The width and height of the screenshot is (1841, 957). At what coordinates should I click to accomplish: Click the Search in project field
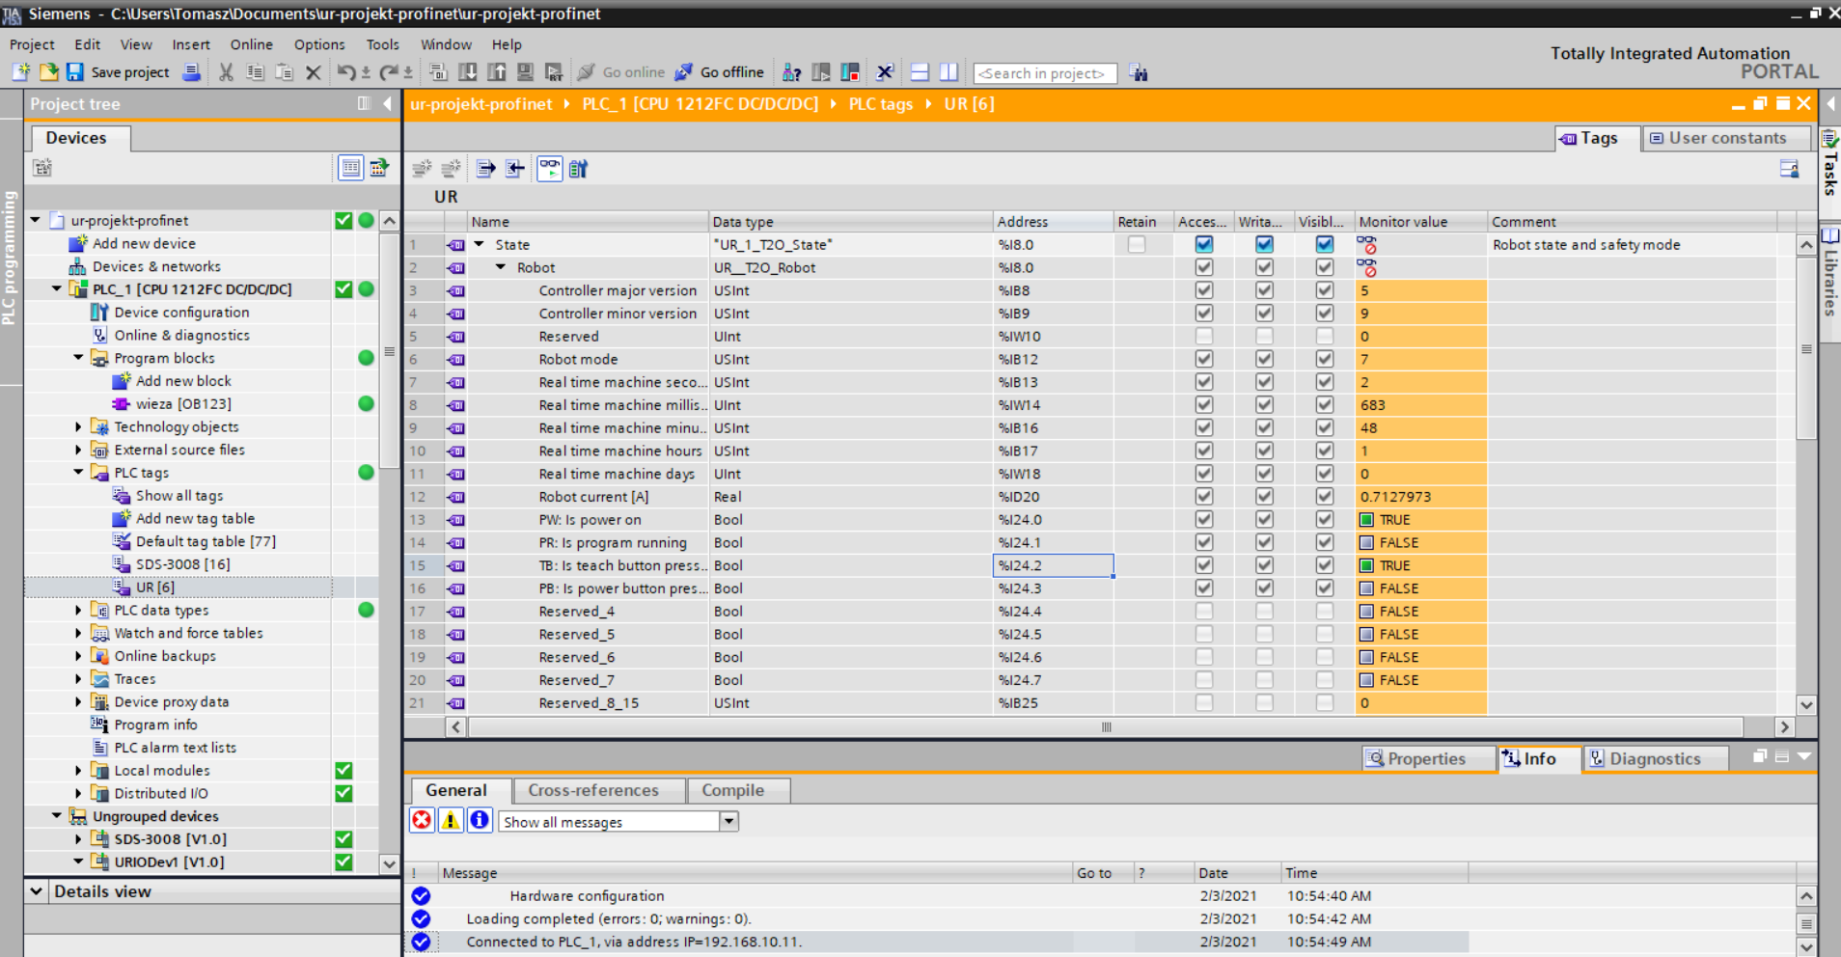pos(1045,73)
